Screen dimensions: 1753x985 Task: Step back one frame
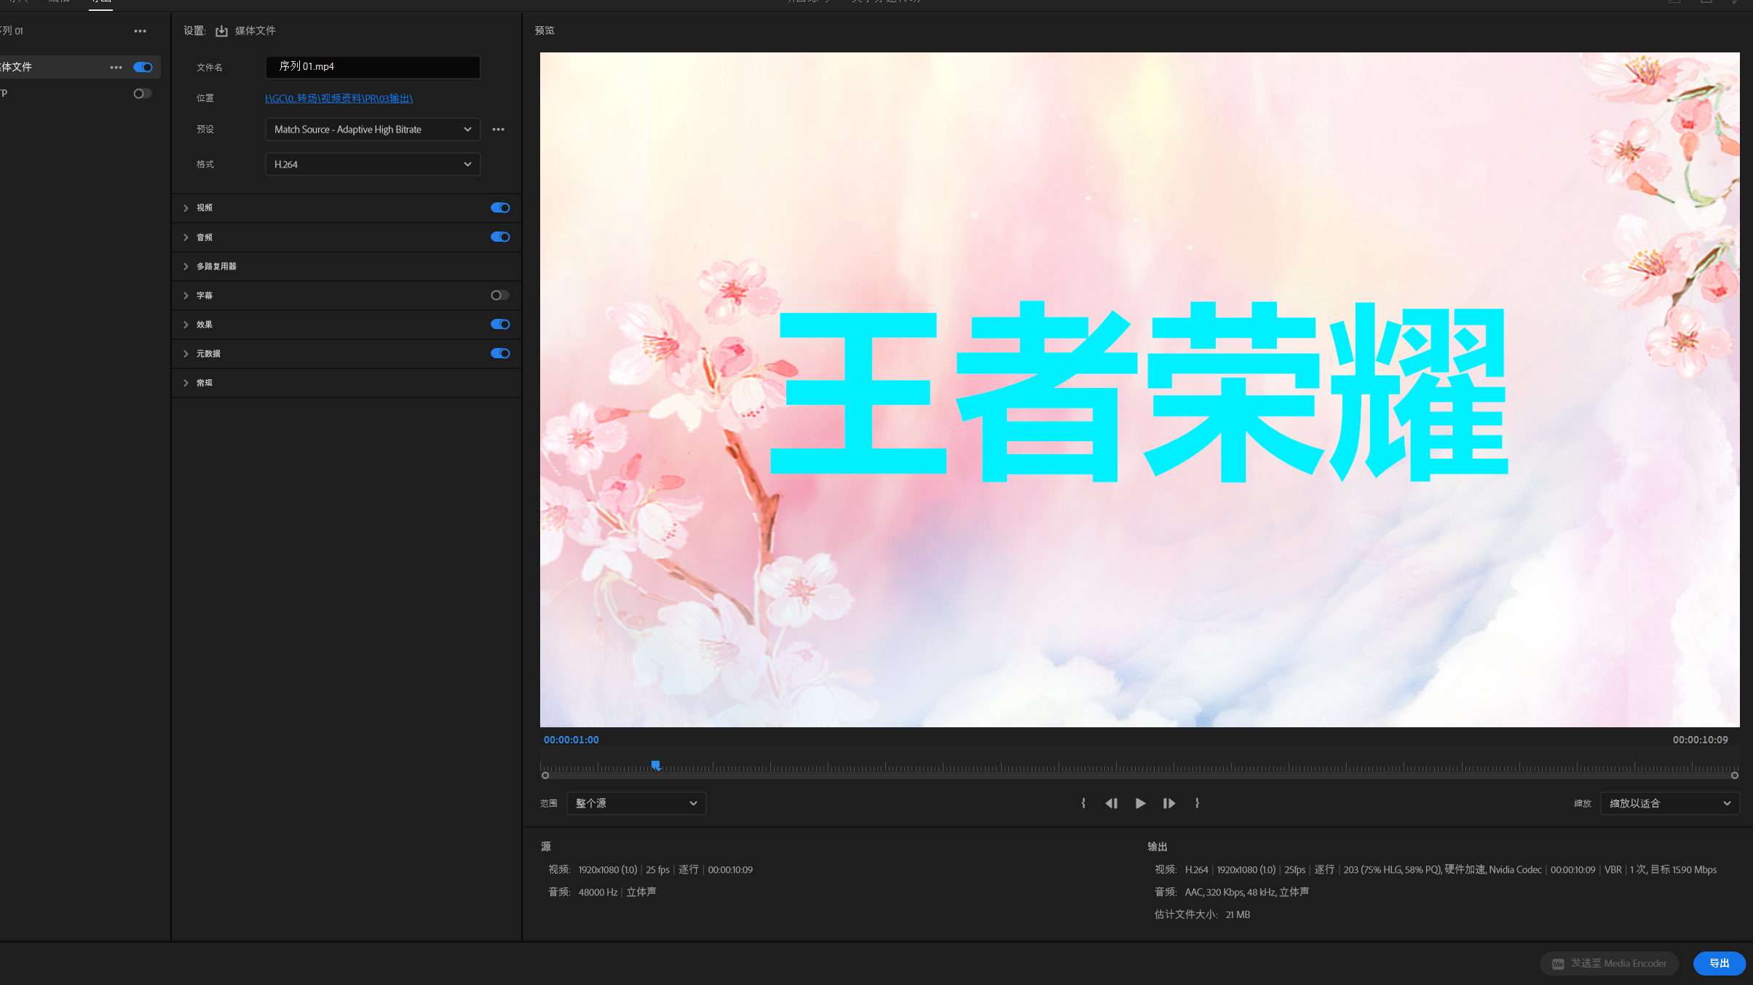[x=1111, y=803]
